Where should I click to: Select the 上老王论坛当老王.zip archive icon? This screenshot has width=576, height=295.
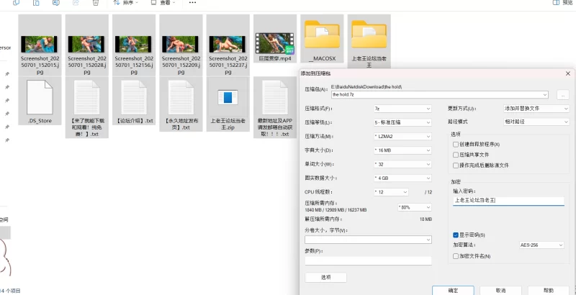pos(228,98)
